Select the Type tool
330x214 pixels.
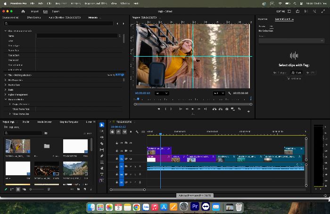tap(102, 174)
